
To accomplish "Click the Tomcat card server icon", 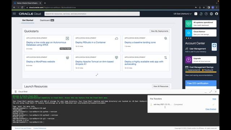I will (116, 57).
